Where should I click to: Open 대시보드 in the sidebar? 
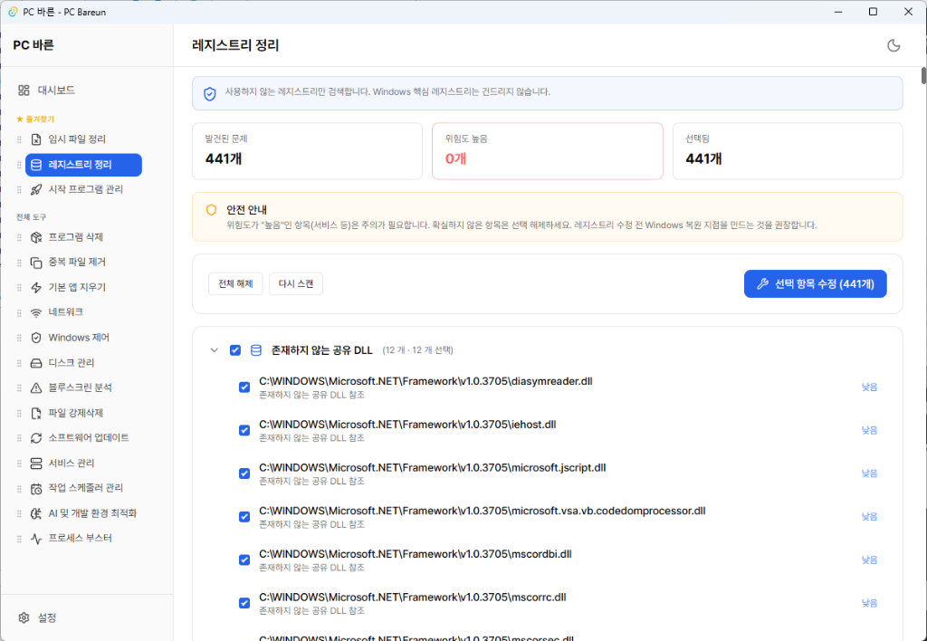[x=56, y=90]
